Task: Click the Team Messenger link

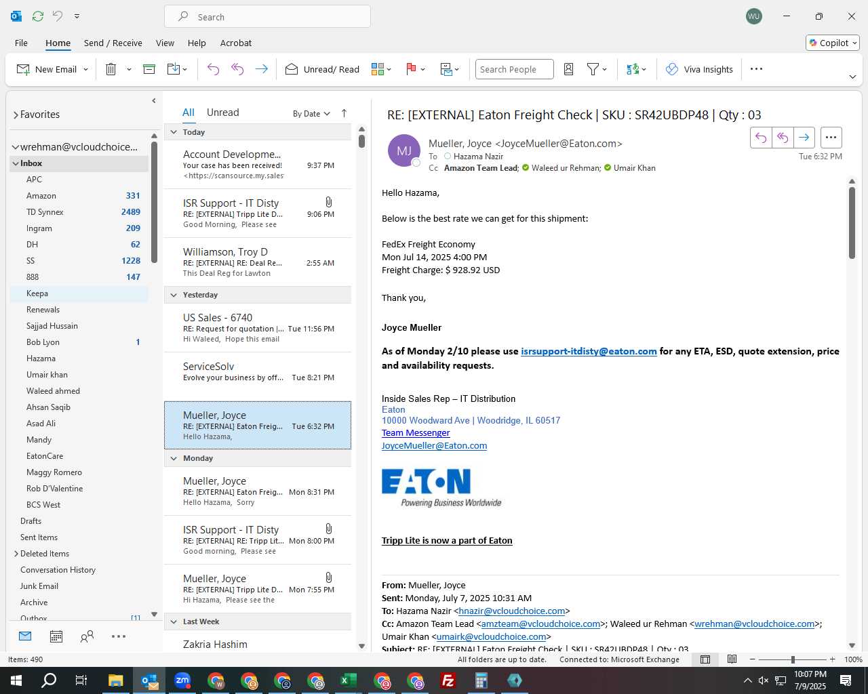Action: coord(416,432)
